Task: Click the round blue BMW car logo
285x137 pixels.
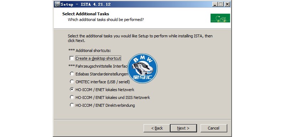Action: (142, 68)
